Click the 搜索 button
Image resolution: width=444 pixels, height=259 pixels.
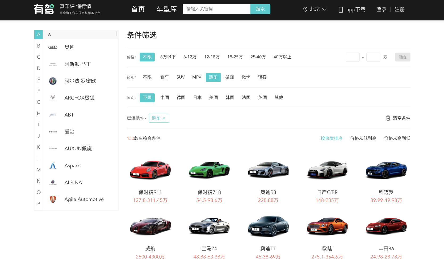260,9
